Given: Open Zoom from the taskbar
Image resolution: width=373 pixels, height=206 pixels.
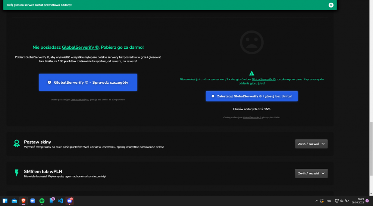Looking at the screenshot, I should (32, 201).
